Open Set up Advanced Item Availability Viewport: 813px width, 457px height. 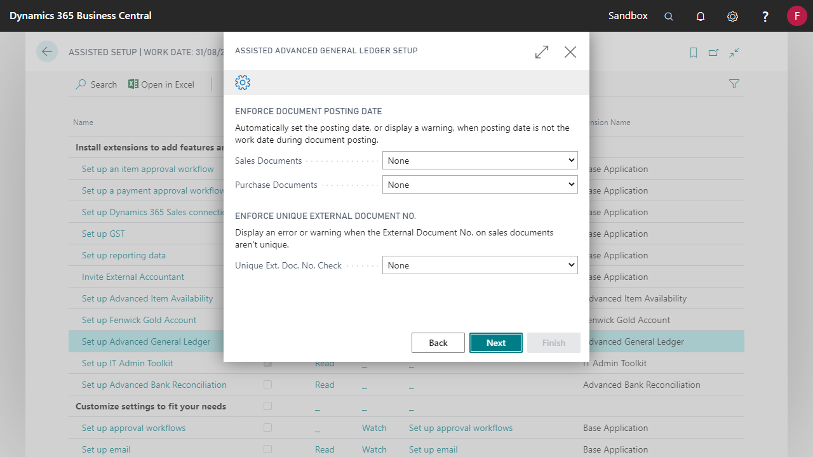147,298
